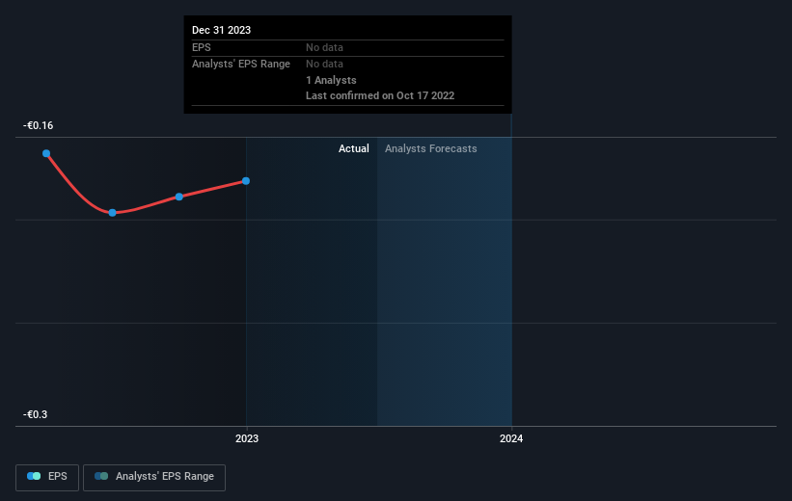This screenshot has width=792, height=501.
Task: Click 'Analysts' EPS Range' row label in tooltip
Action: click(x=241, y=65)
